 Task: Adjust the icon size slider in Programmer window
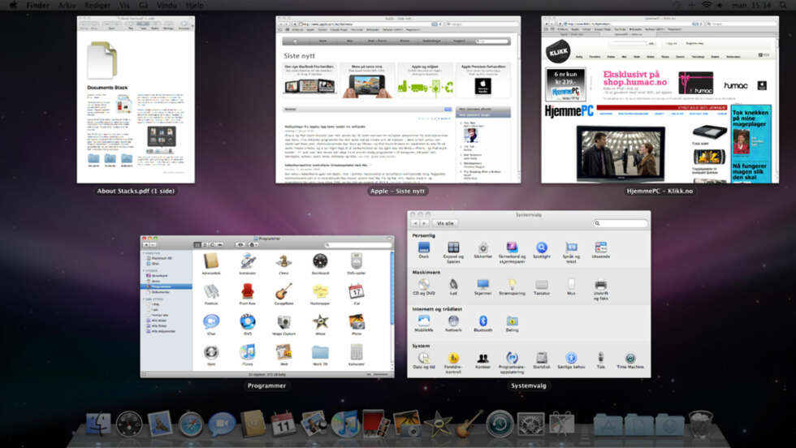[x=378, y=374]
